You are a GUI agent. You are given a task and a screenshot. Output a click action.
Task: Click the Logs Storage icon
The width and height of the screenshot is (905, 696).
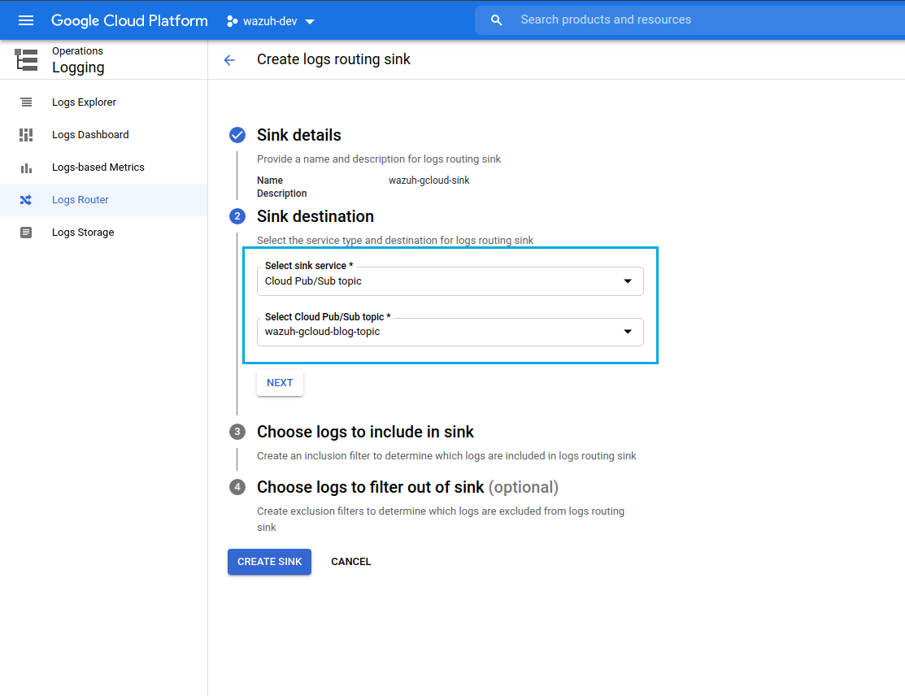click(x=26, y=233)
